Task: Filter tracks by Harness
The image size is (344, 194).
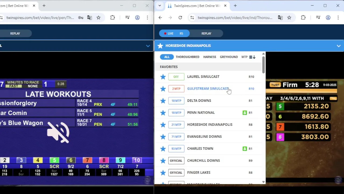Action: point(210,57)
